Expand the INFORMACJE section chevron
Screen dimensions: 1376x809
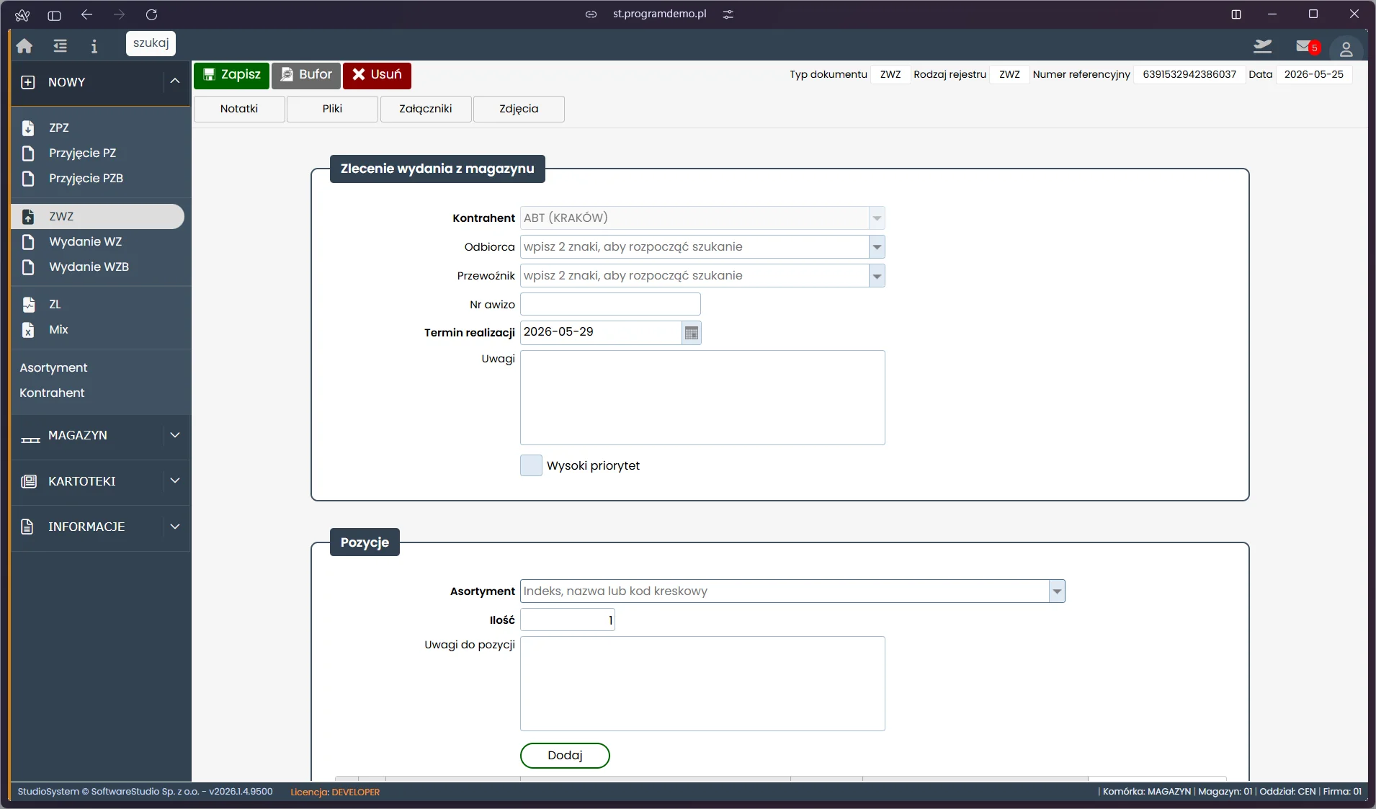pos(174,527)
